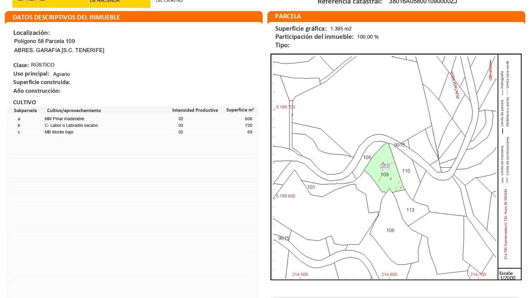Click parcel 108 label on the map
The image size is (531, 298).
click(367, 158)
